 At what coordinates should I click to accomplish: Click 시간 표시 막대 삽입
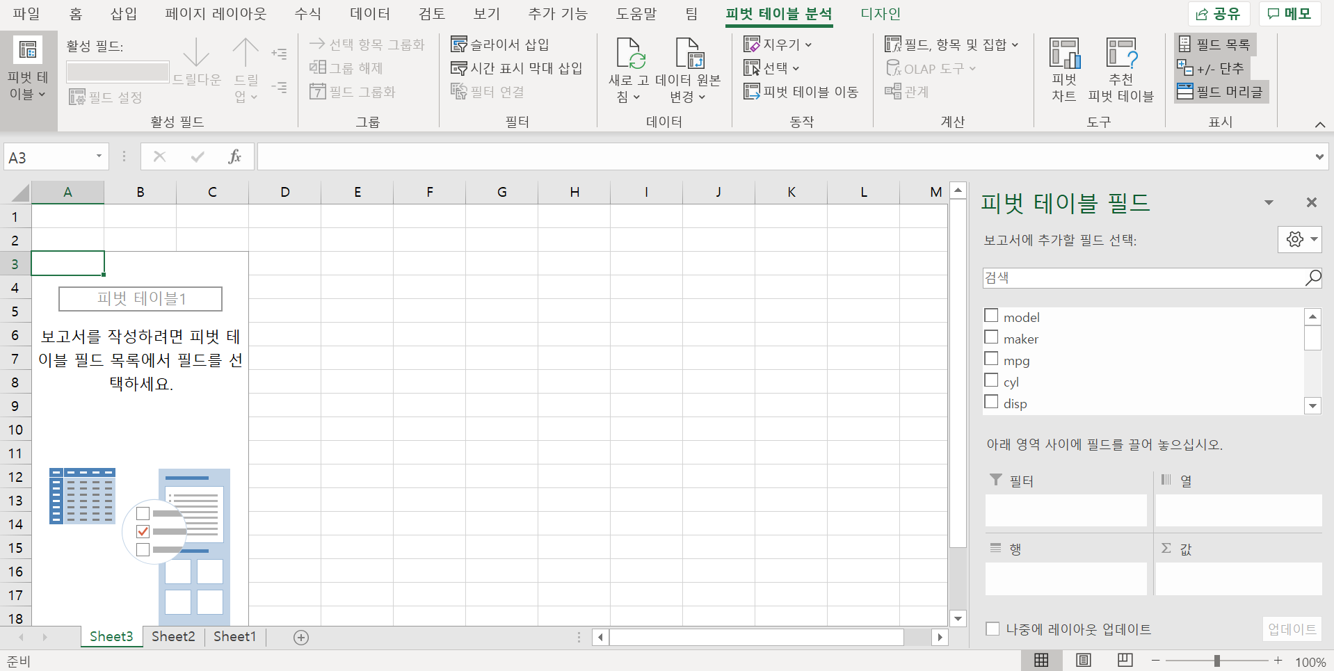click(517, 68)
